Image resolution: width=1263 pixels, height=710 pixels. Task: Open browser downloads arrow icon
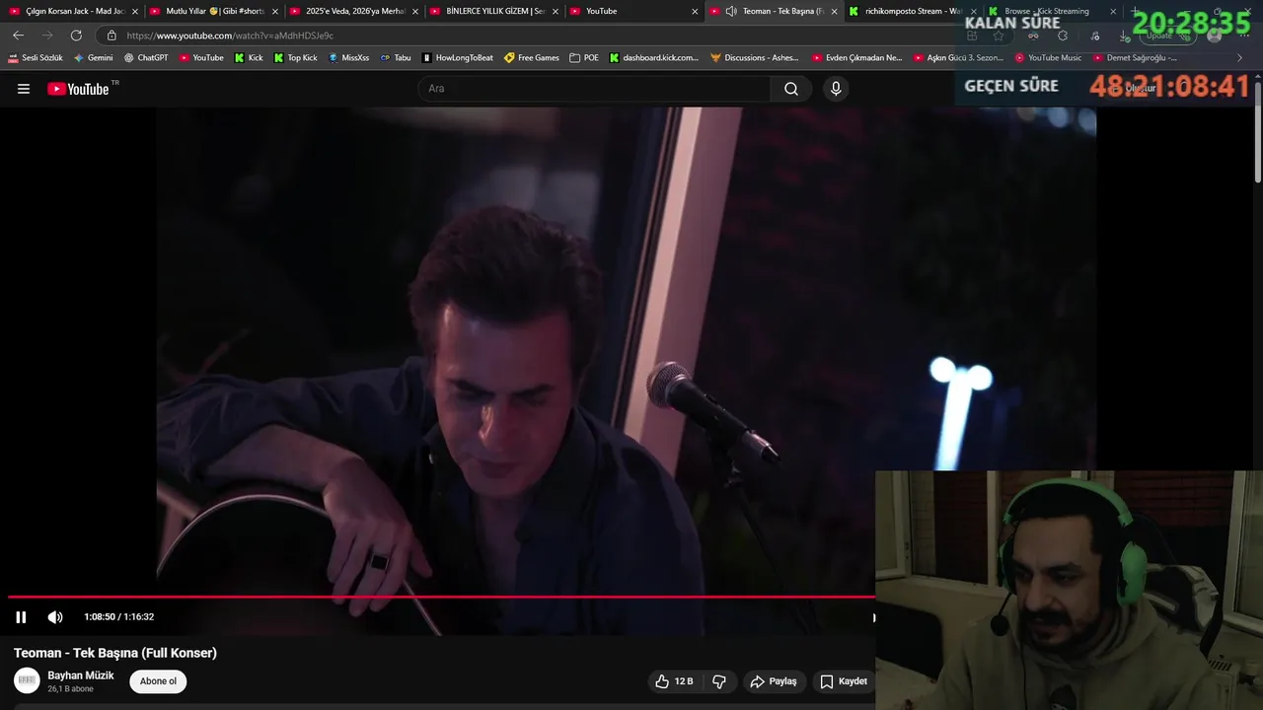(x=1124, y=35)
